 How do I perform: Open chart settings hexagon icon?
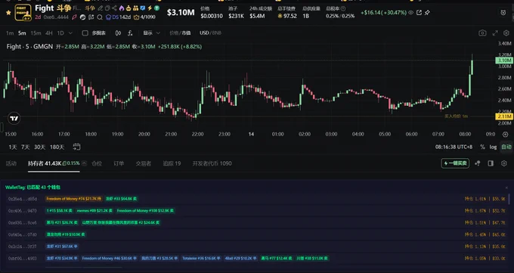click(x=506, y=33)
